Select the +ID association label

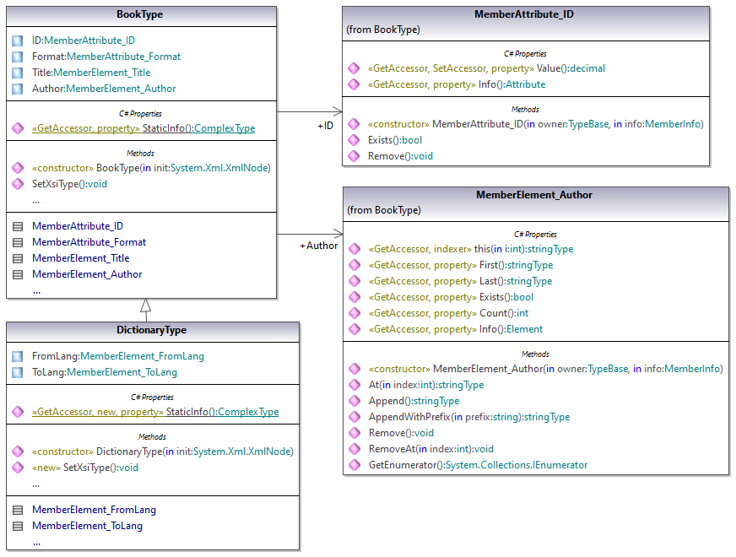(325, 126)
